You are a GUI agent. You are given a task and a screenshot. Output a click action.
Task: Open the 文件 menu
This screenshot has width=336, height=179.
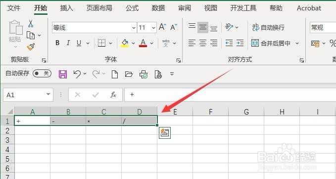[x=14, y=8]
